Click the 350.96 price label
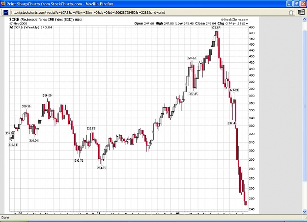Viewport: 307px width, 222px height. click(26, 106)
